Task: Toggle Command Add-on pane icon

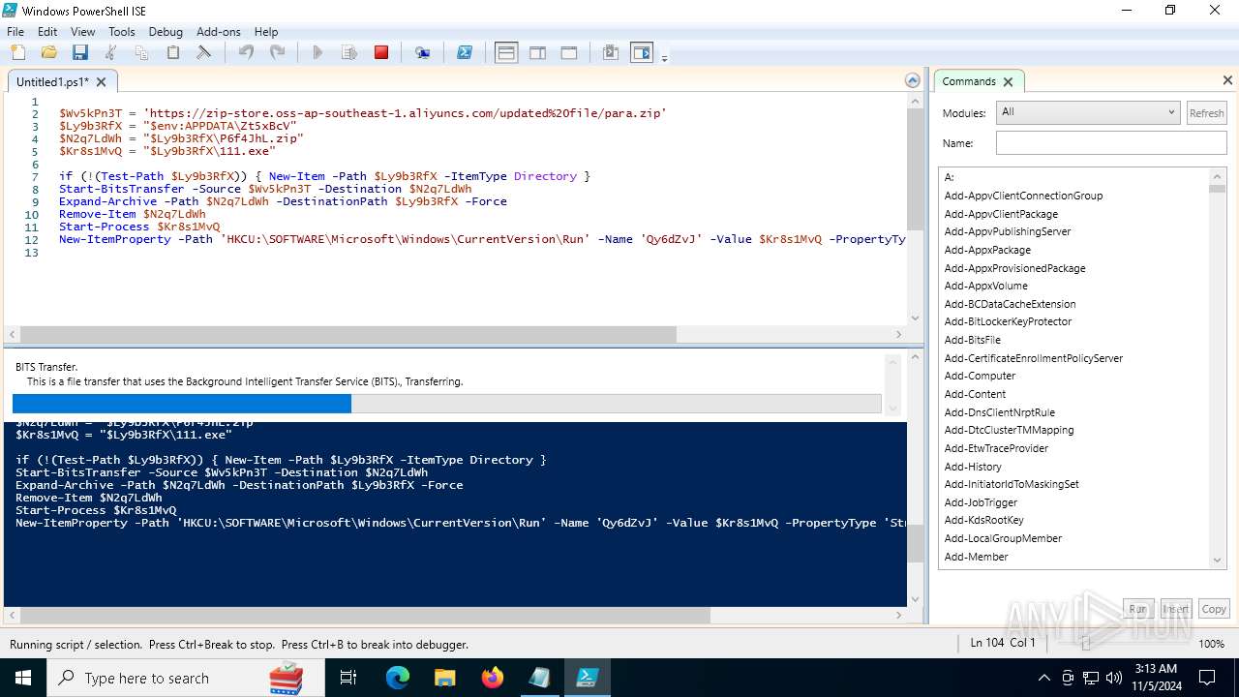Action: [x=642, y=52]
